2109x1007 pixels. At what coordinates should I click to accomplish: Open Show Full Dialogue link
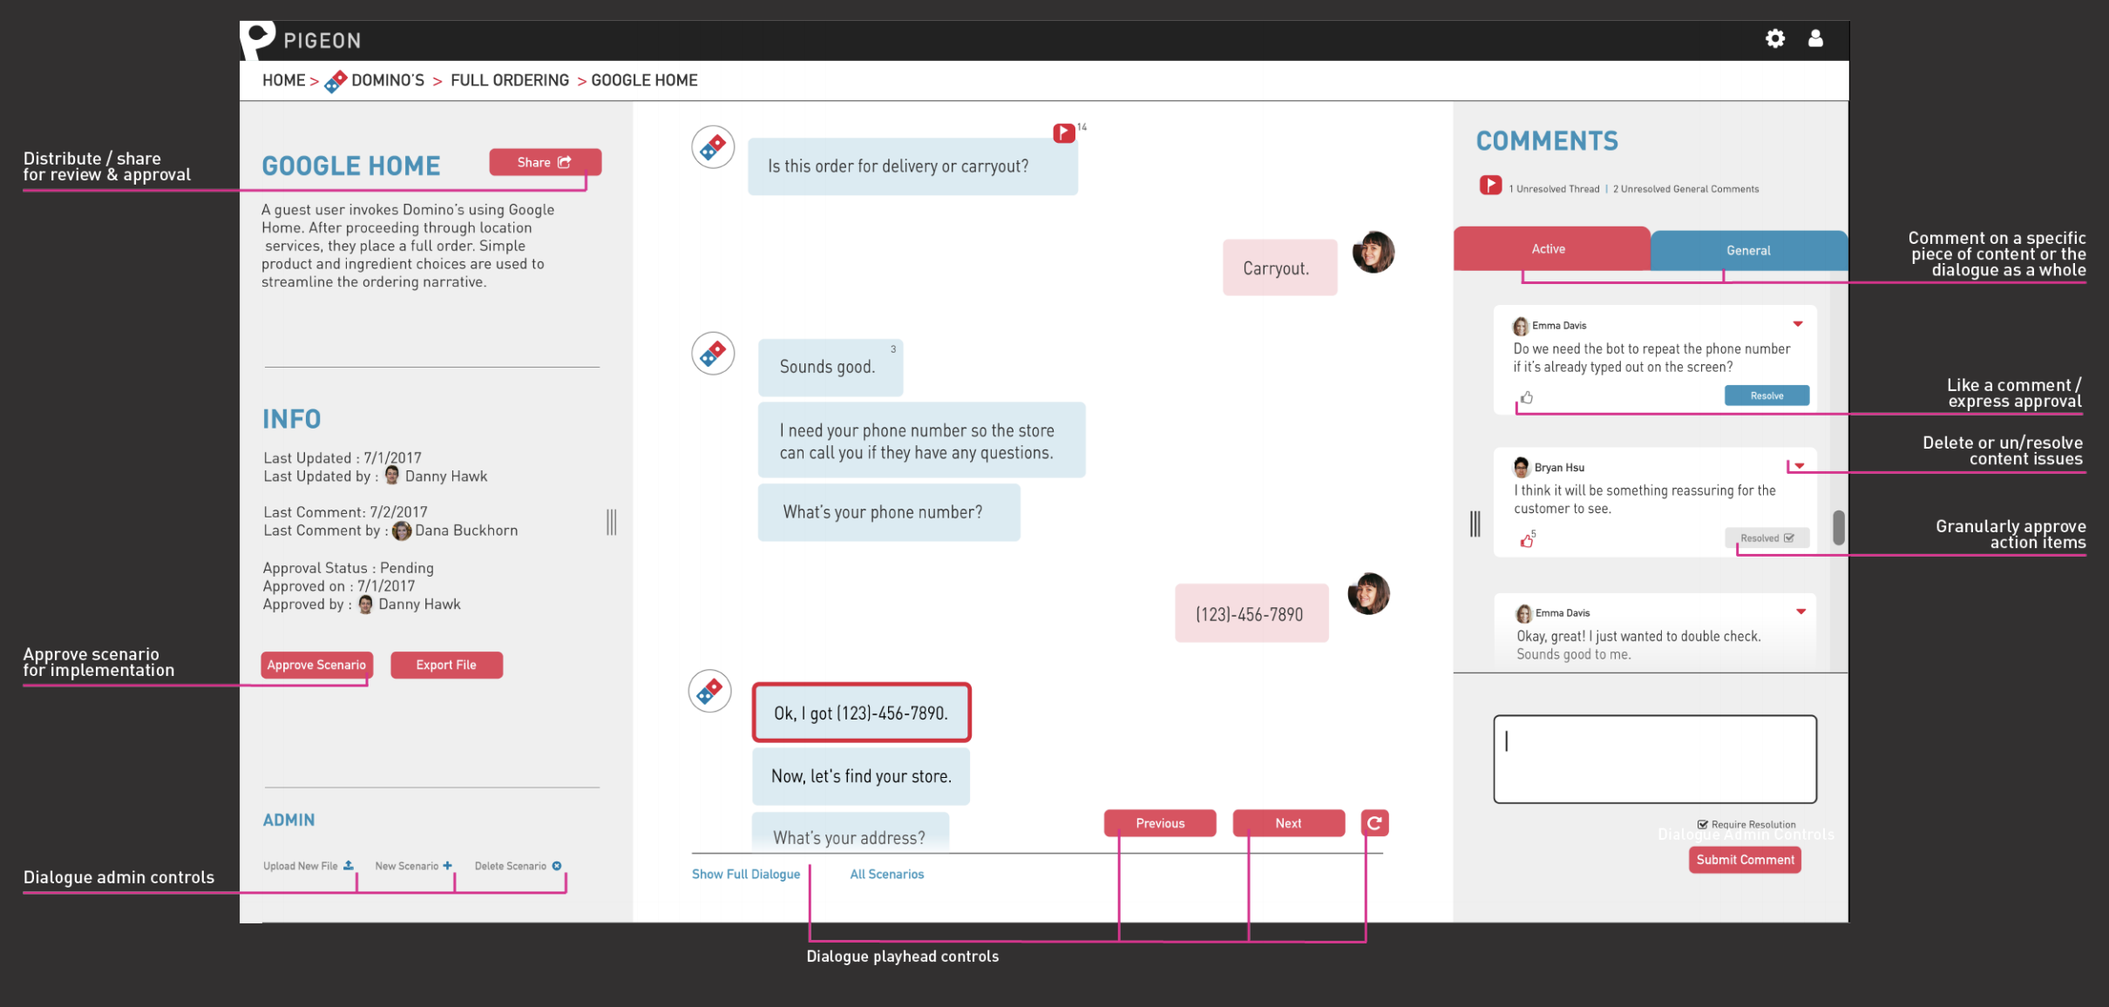coord(746,875)
